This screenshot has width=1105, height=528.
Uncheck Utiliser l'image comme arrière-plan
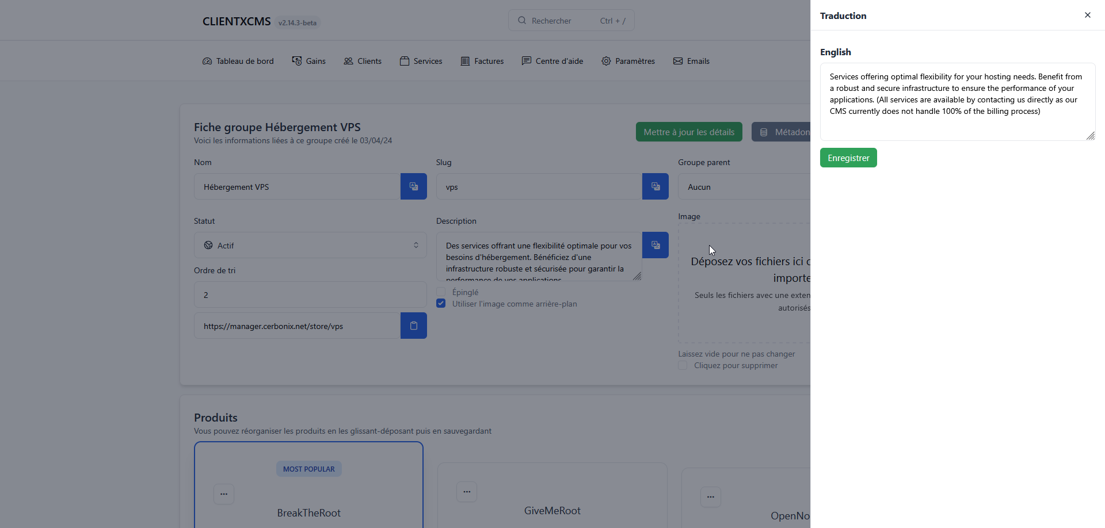[441, 304]
